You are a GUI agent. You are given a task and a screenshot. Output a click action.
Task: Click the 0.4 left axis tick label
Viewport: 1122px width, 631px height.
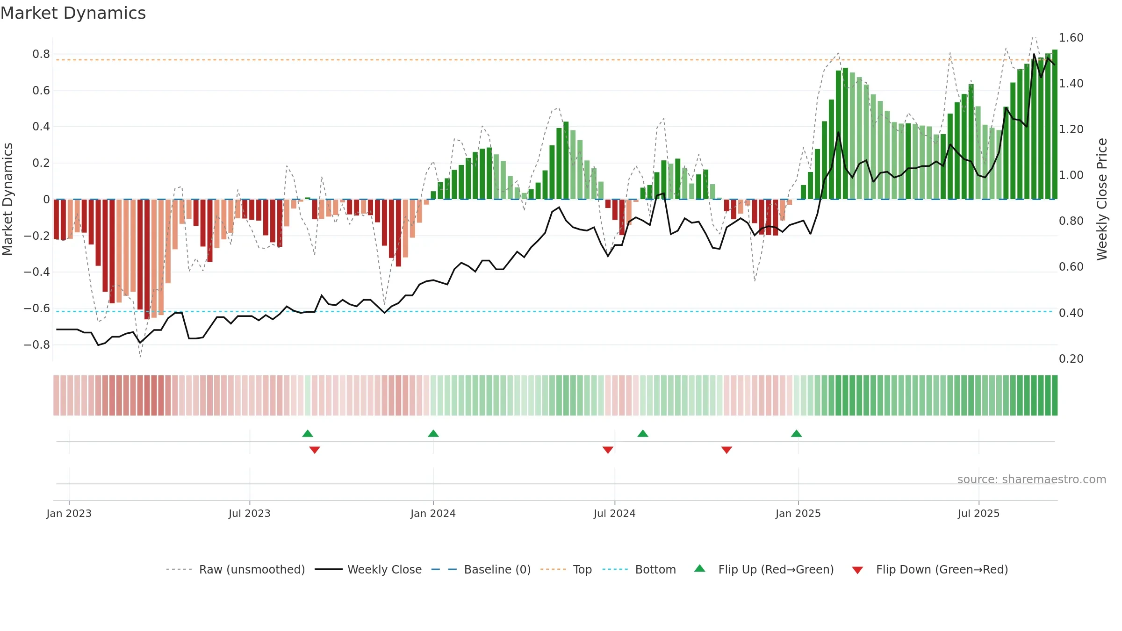[x=41, y=127]
